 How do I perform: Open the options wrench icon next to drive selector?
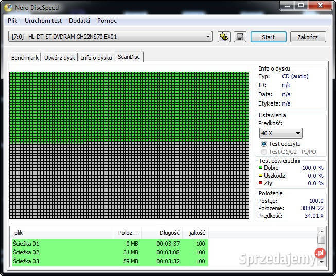pyautogui.click(x=224, y=37)
